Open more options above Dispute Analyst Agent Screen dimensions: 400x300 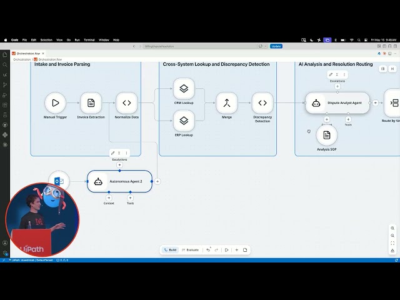tap(344, 74)
